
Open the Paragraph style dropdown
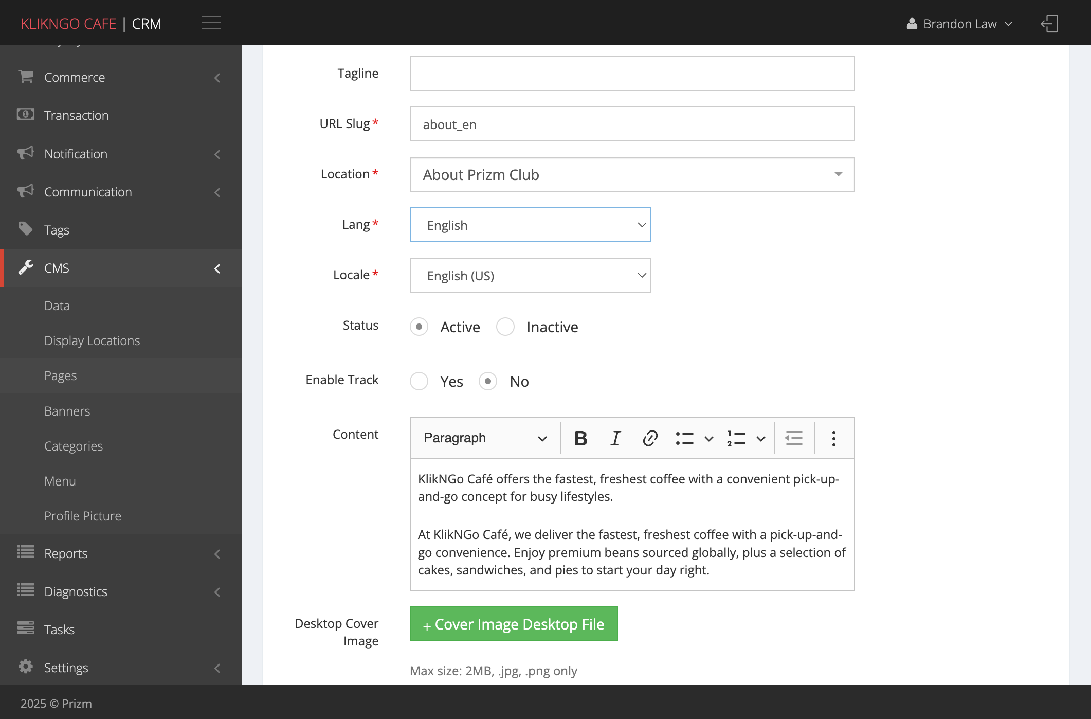coord(485,438)
